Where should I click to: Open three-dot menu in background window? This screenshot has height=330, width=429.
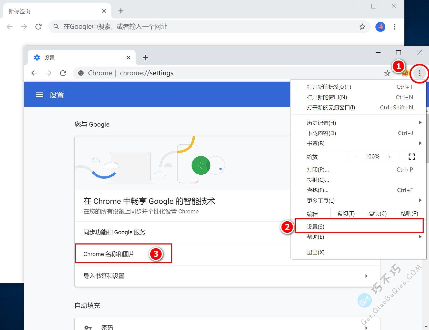pos(395,27)
